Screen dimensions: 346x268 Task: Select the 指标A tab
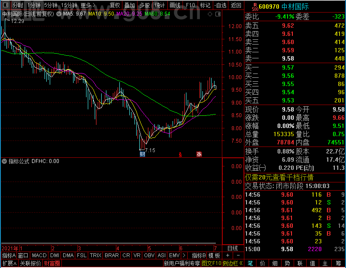[9, 255]
